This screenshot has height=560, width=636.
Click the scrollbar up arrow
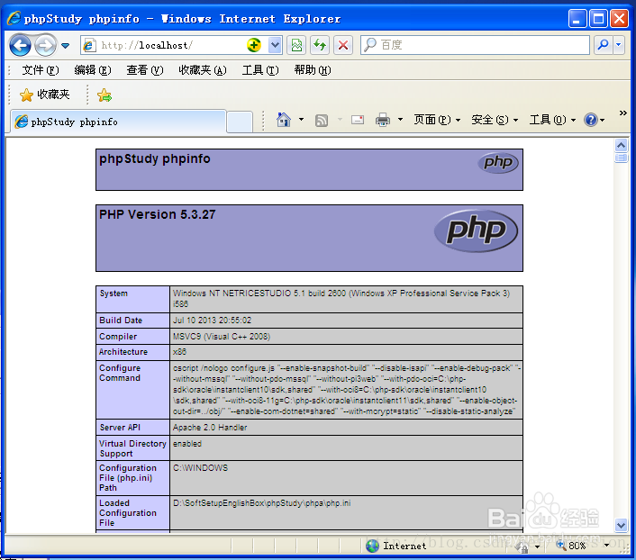click(621, 145)
